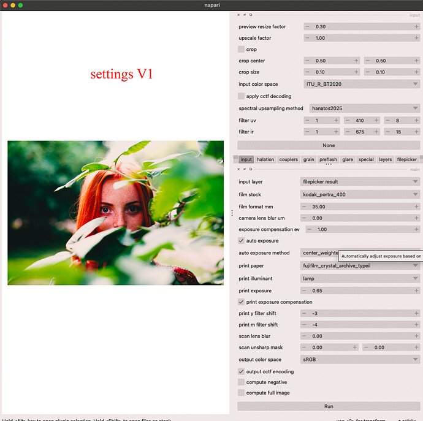Click preview resize factor value field

(362, 26)
